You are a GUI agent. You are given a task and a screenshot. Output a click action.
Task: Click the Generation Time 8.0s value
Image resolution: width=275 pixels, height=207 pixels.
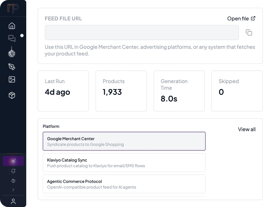(x=169, y=99)
